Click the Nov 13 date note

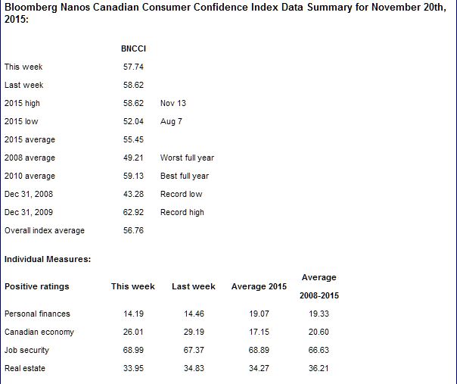(x=173, y=103)
